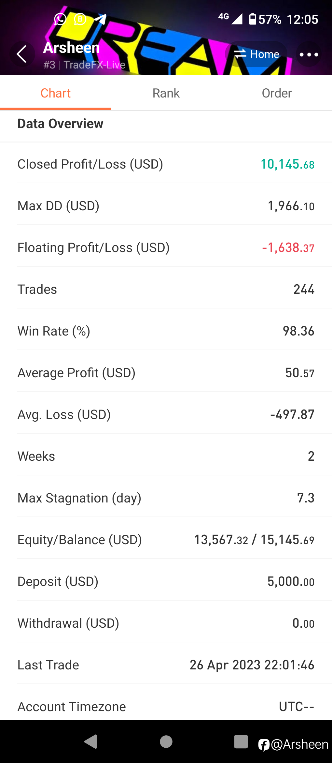Viewport: 332px width, 763px height.
Task: Tap the WhatsApp notification icon
Action: pos(60,19)
